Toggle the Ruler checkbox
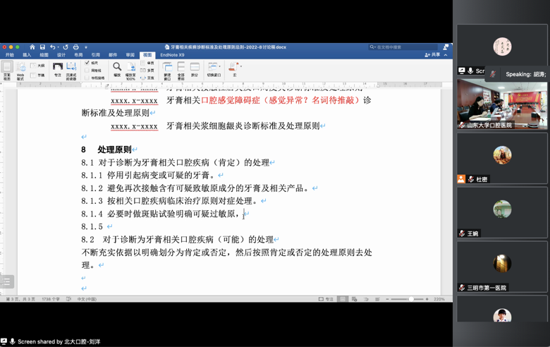550x347 pixels. click(x=87, y=63)
